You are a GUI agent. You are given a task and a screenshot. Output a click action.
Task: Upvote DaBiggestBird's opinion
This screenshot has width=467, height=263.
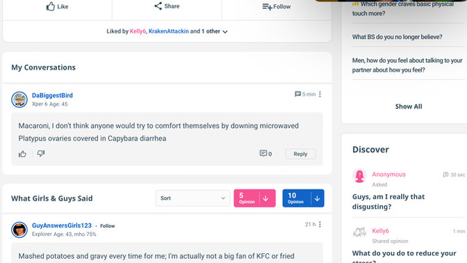(23, 154)
